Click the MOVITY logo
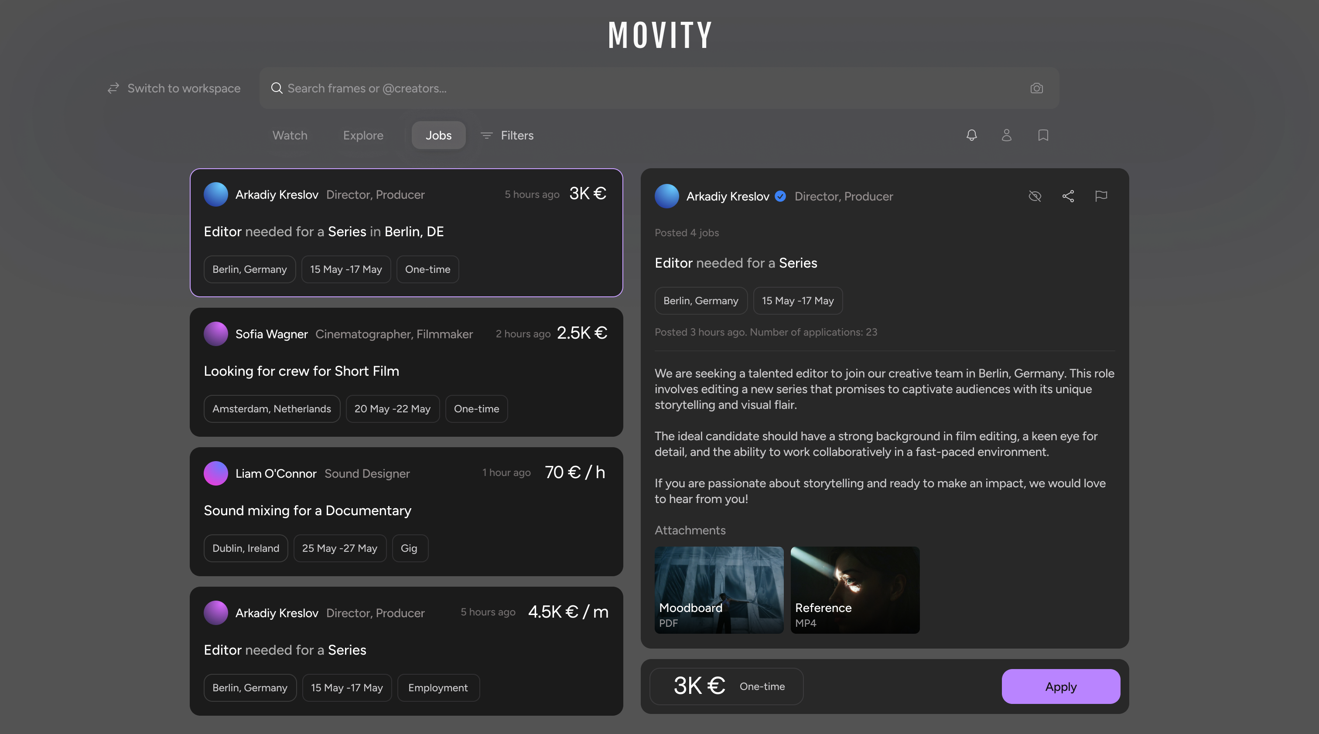Screen dimensions: 1319x734 coord(659,35)
